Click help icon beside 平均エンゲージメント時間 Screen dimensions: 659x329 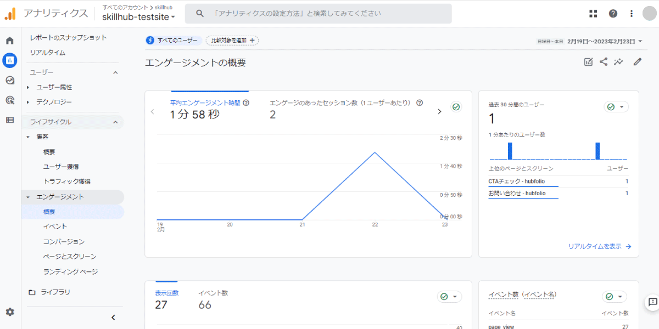246,103
